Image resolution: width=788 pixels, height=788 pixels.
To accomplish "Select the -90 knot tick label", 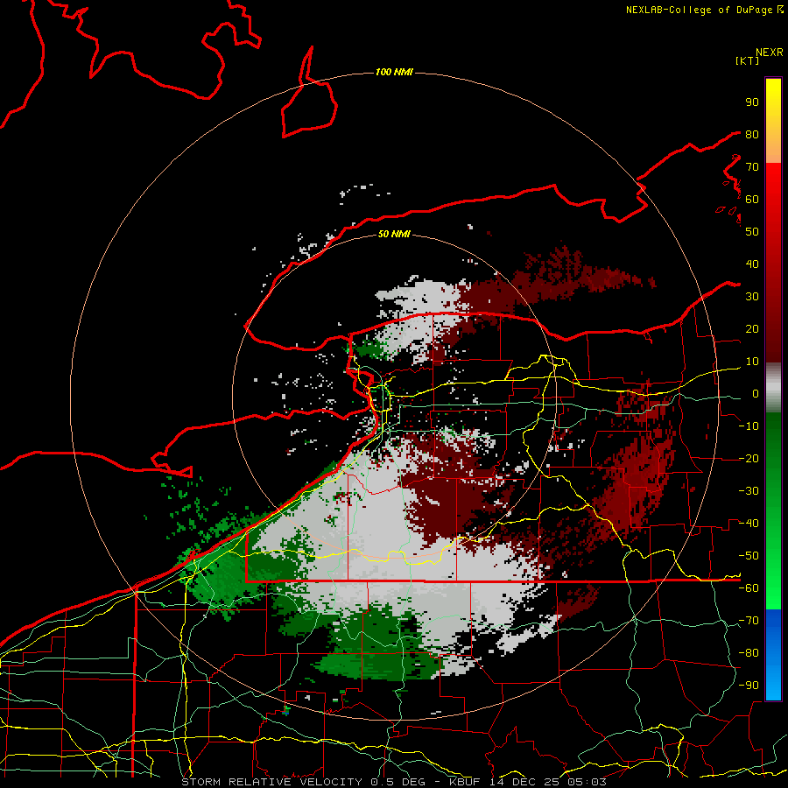I will click(749, 686).
